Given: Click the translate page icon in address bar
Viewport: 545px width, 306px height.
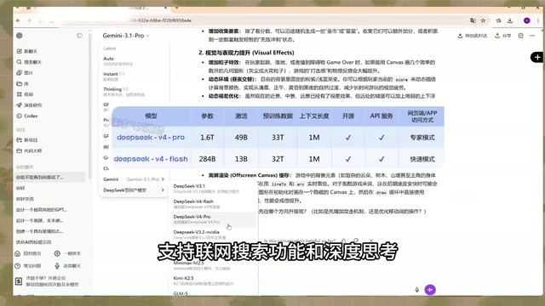Looking at the screenshot, I should click(473, 20).
